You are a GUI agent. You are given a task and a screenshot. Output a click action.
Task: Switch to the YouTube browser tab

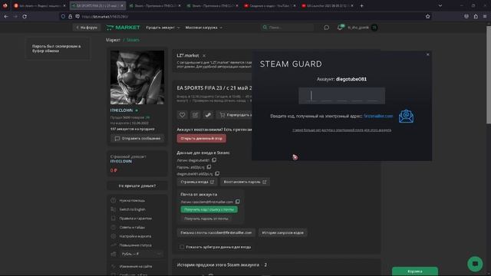click(x=270, y=5)
